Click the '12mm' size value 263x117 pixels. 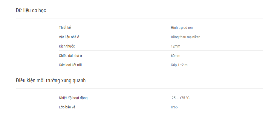point(175,46)
